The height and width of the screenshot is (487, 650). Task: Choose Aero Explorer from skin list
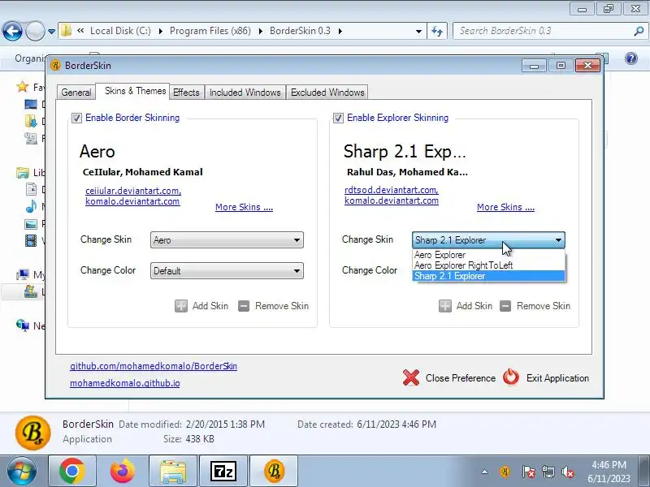click(x=489, y=255)
